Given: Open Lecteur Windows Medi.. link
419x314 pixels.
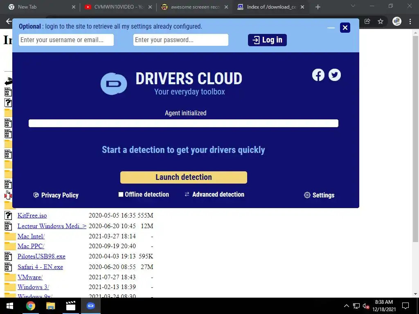Looking at the screenshot, I should (x=52, y=226).
